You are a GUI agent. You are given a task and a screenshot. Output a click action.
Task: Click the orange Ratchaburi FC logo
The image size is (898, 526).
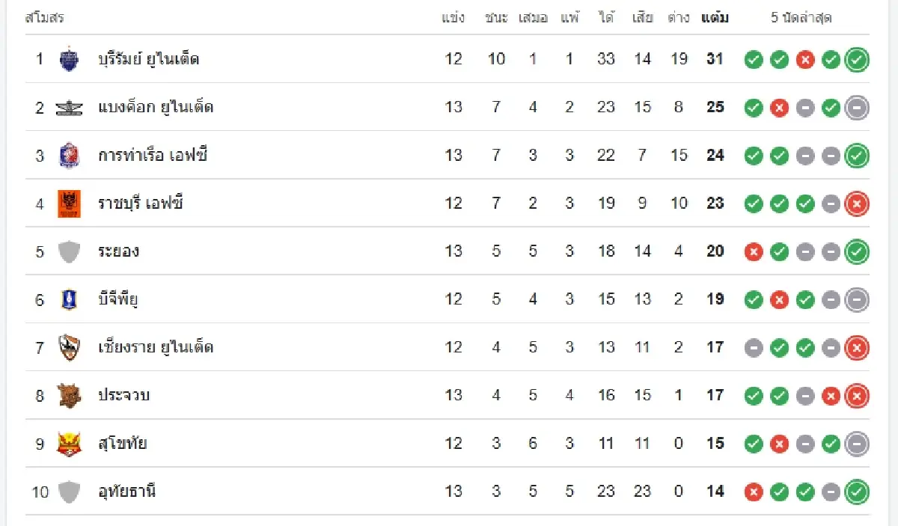pos(69,204)
